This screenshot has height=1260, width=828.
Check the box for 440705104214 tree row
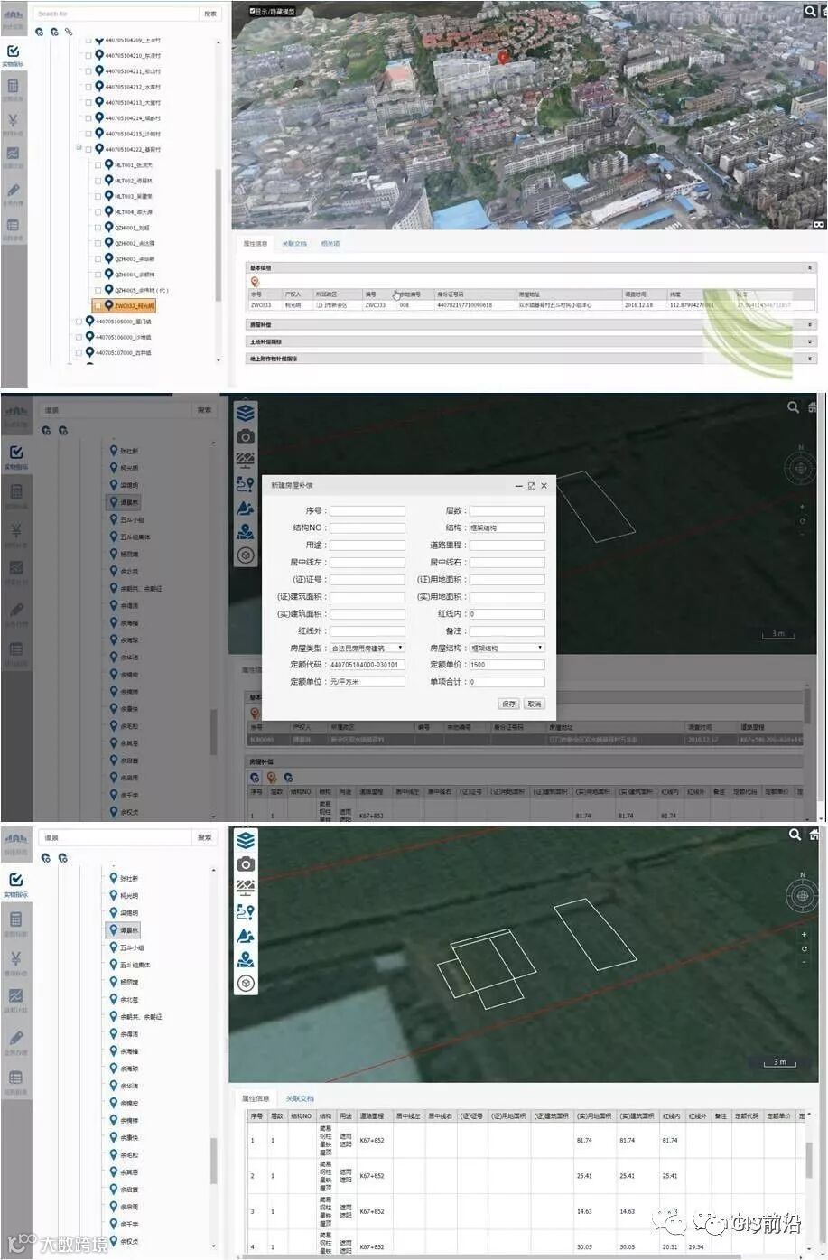tap(88, 118)
